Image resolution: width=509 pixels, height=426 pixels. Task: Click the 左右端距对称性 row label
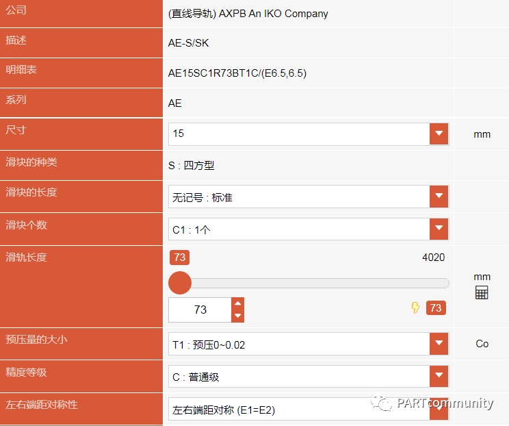coord(42,405)
